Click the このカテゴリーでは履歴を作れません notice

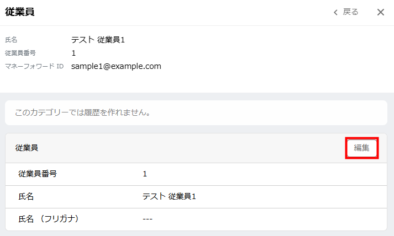(x=196, y=112)
